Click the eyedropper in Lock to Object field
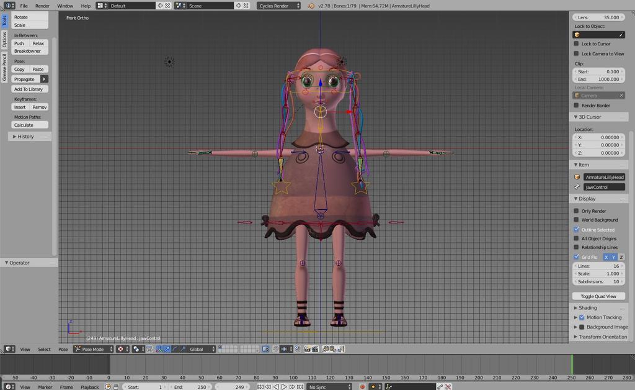This screenshot has height=390, width=635. (621, 35)
